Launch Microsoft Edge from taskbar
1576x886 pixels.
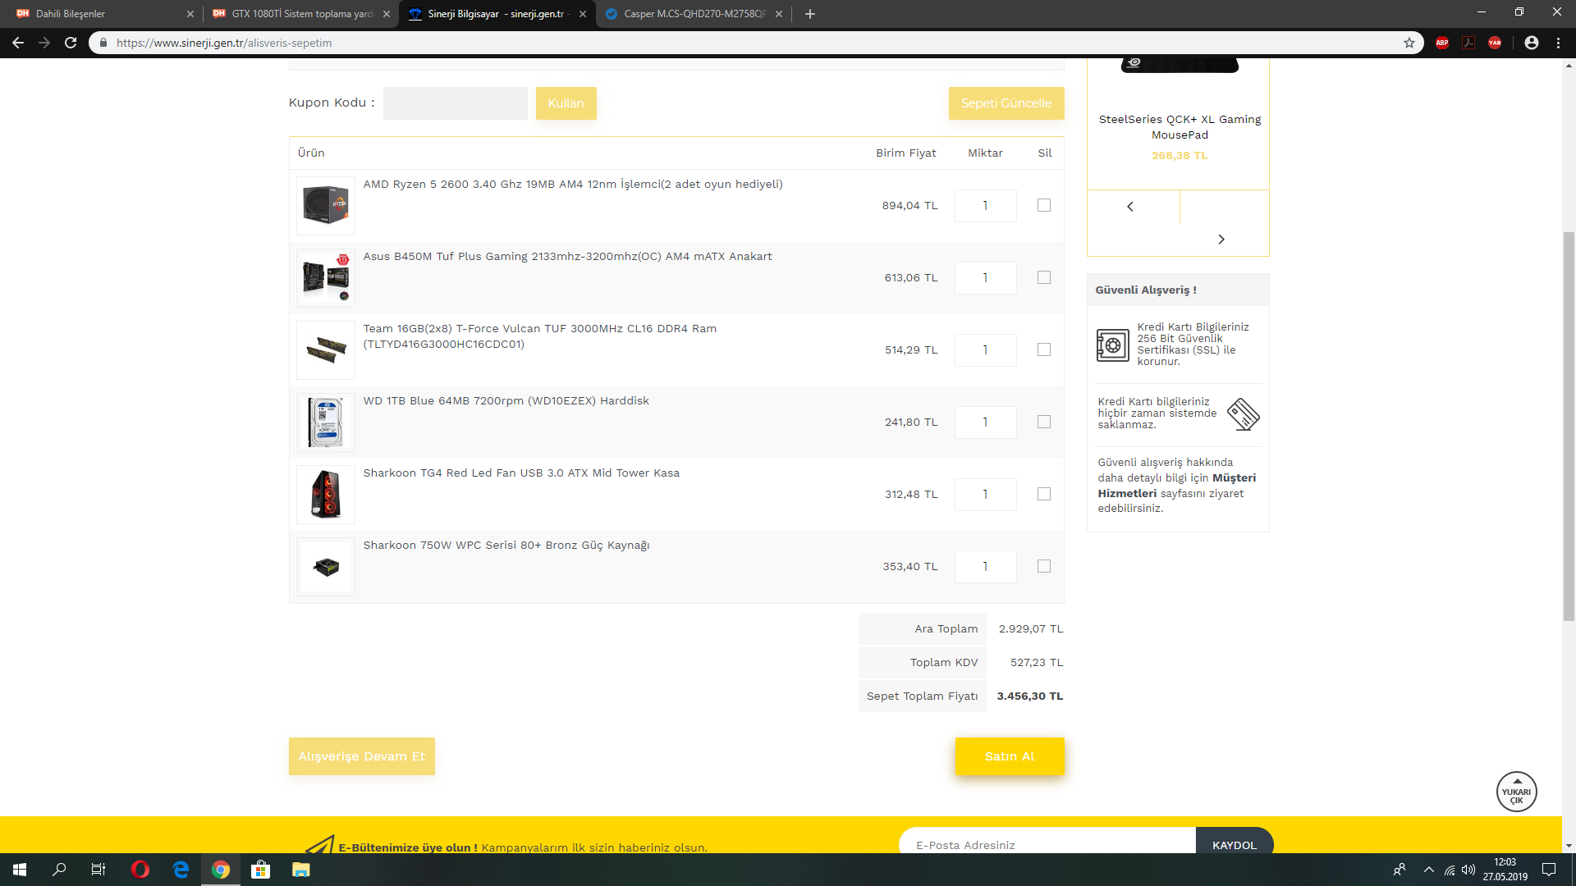[x=181, y=870]
